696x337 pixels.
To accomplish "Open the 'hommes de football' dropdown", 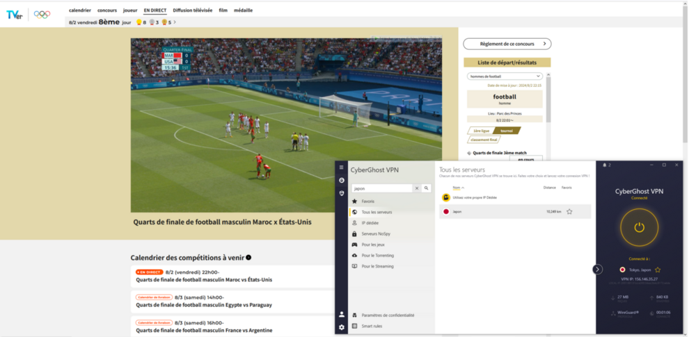I will (505, 76).
